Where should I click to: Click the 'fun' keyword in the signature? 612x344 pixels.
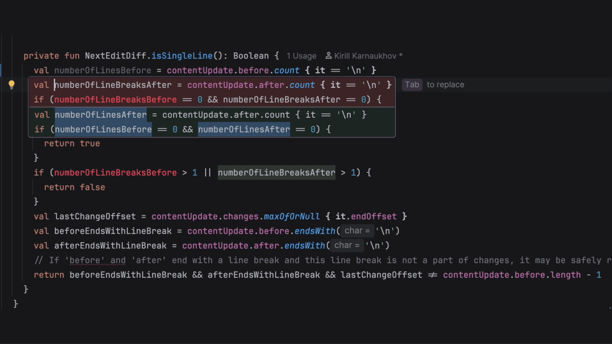point(72,56)
